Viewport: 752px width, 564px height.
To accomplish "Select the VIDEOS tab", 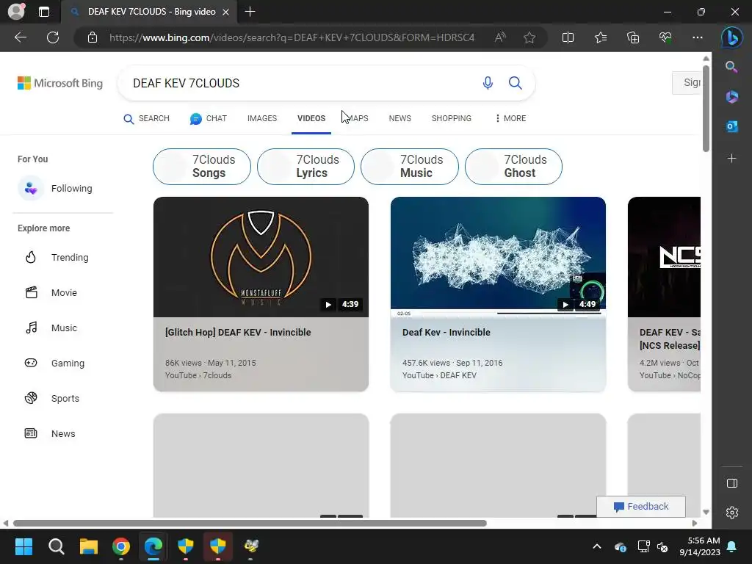I will tap(311, 118).
